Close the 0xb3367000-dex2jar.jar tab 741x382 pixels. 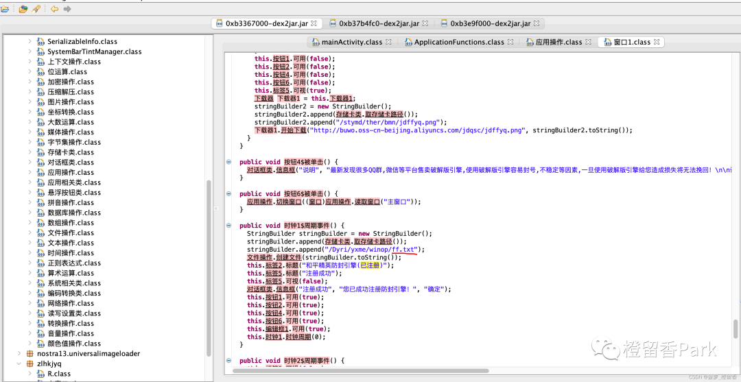(x=314, y=23)
